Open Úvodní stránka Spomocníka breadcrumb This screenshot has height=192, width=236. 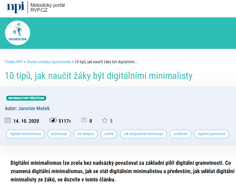pyautogui.click(x=49, y=62)
